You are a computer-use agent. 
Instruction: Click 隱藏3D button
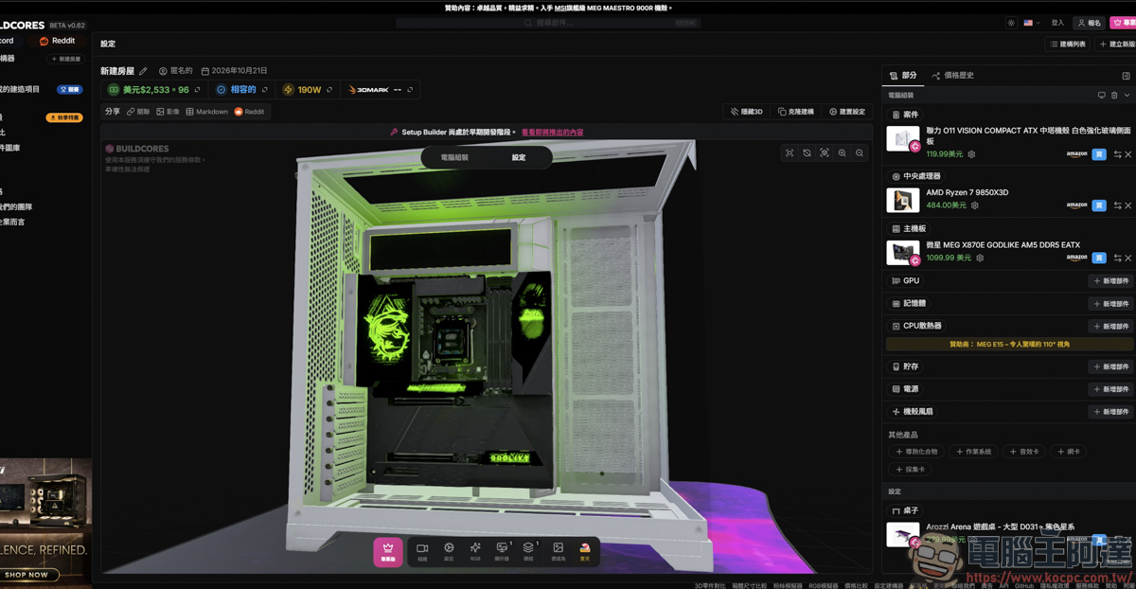(747, 112)
